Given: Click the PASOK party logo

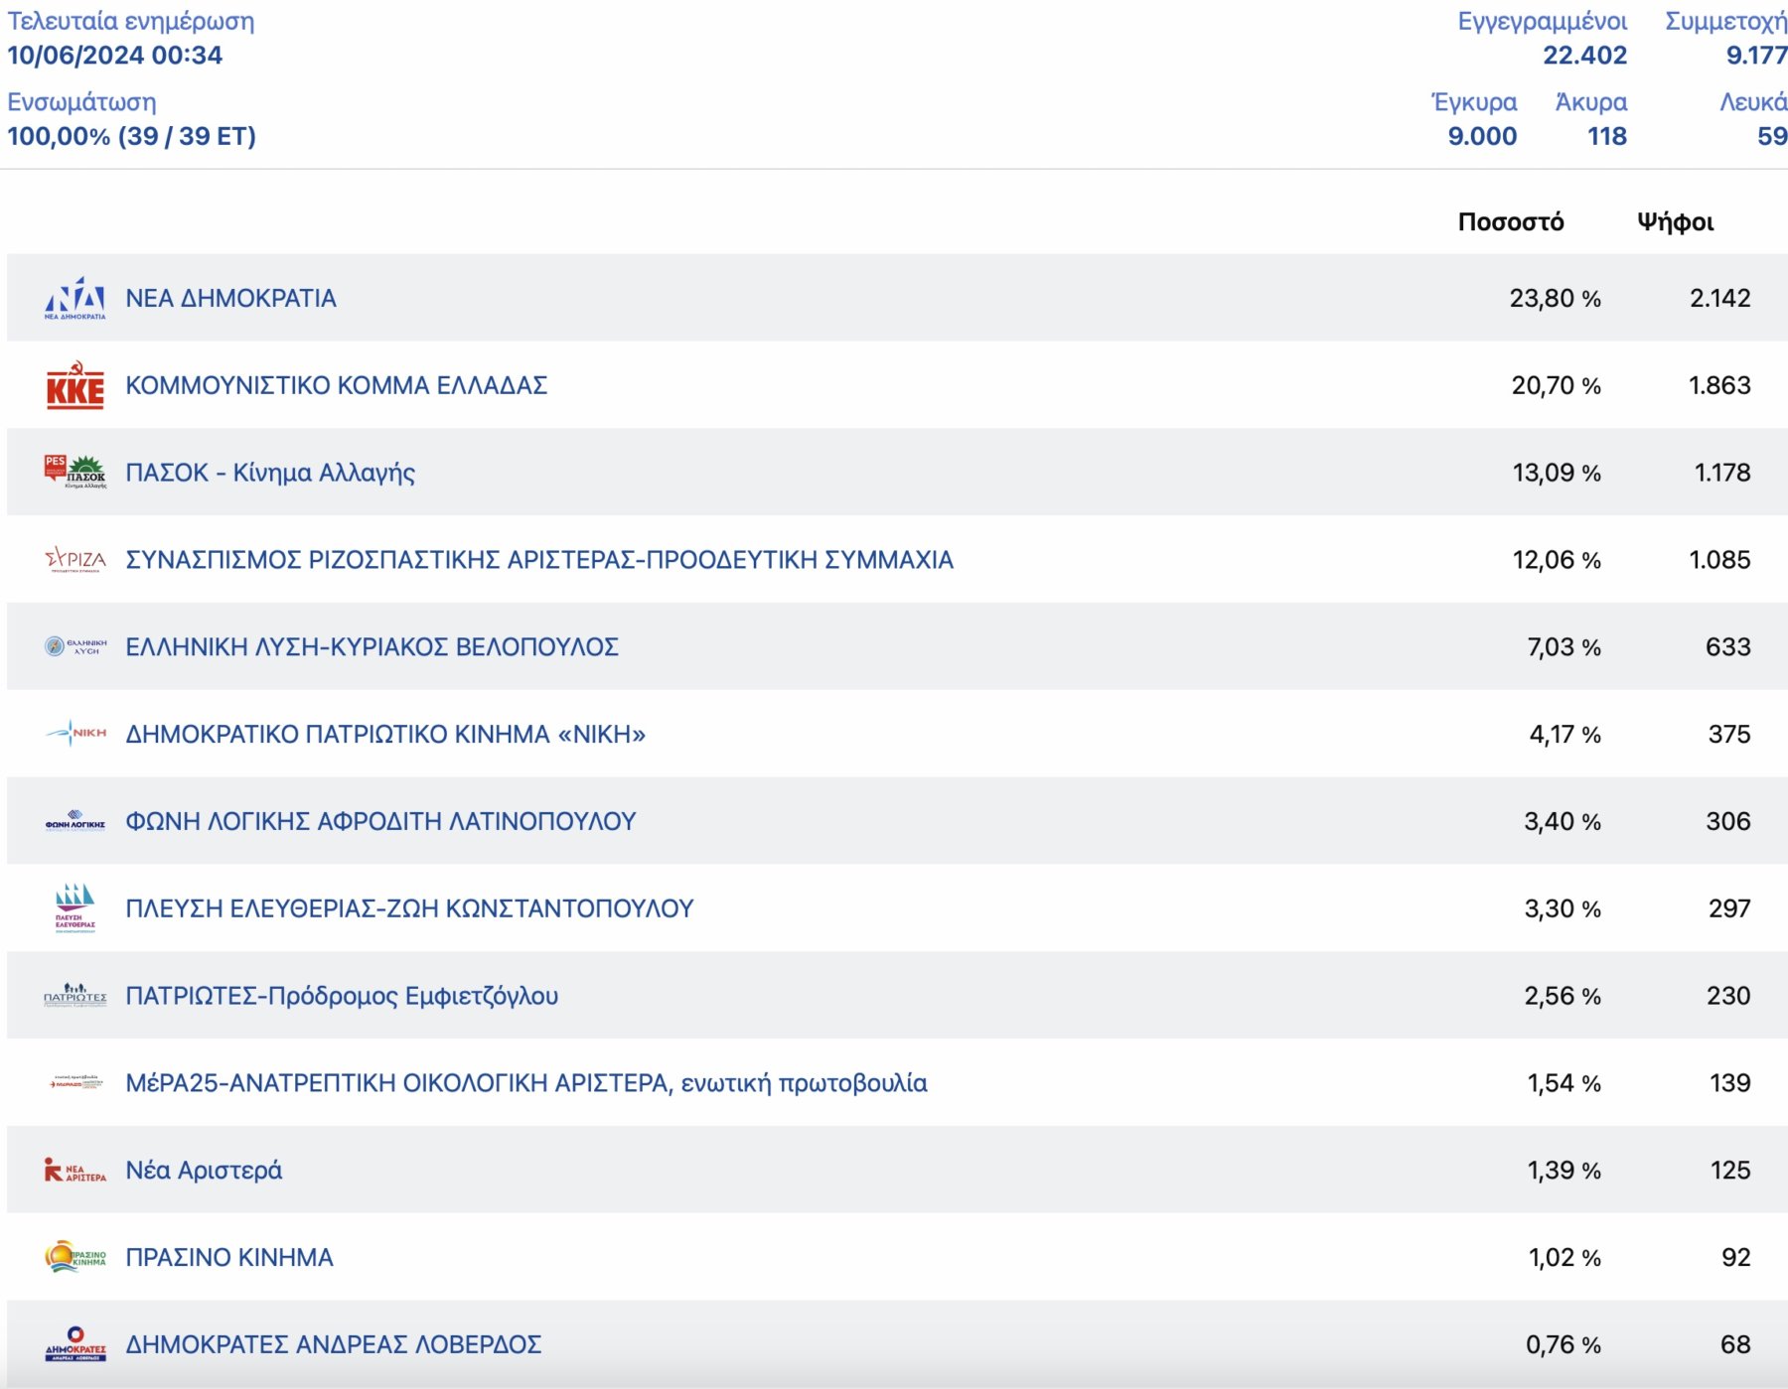Looking at the screenshot, I should click(x=75, y=473).
